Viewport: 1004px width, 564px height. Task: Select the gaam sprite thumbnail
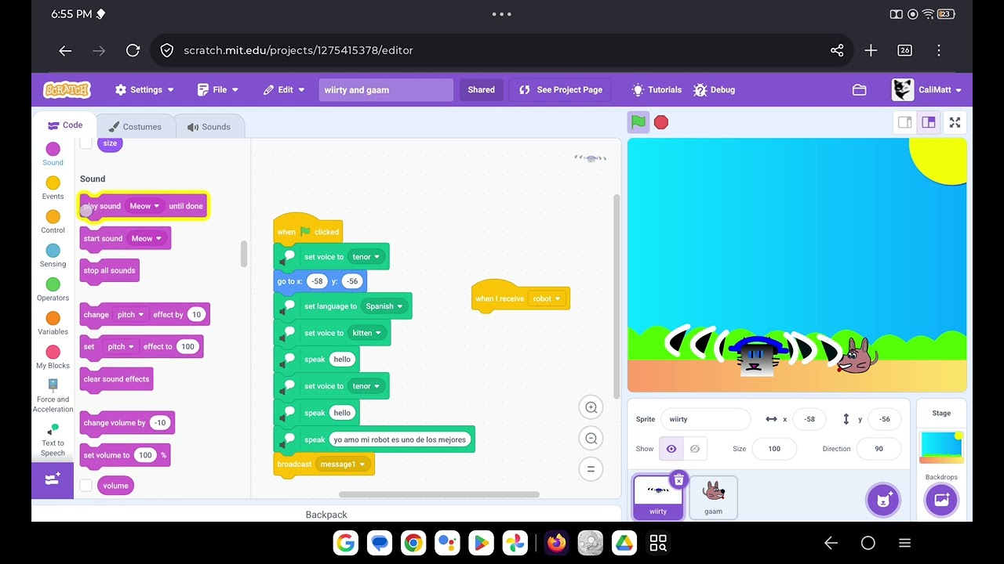[713, 497]
